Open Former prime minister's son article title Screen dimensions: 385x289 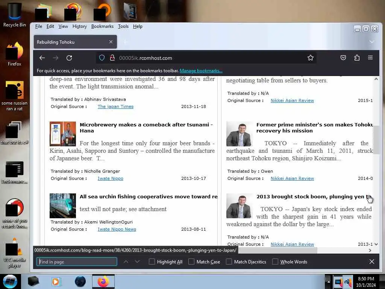tap(315, 128)
